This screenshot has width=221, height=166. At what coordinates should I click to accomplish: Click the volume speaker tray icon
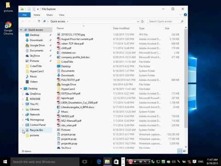click(174, 161)
